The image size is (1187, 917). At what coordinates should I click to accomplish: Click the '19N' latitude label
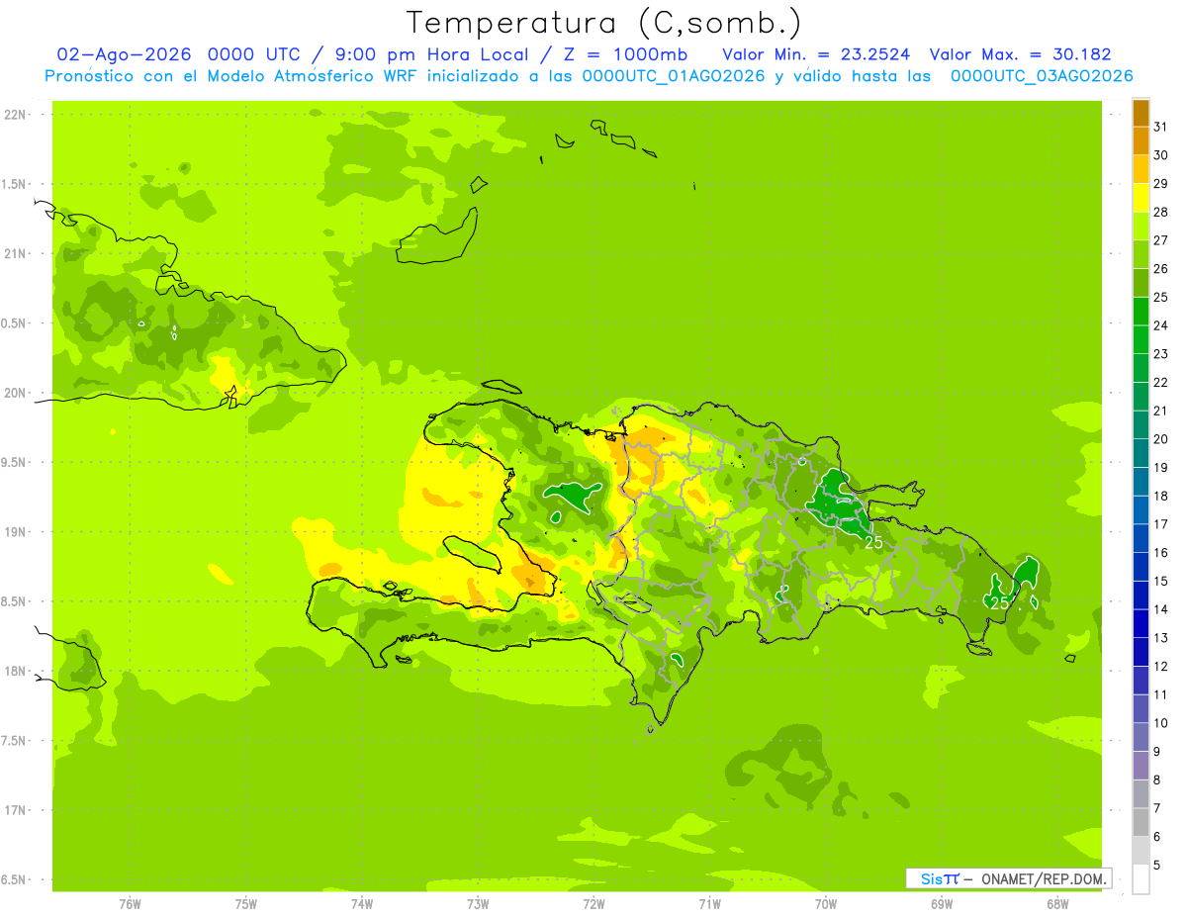tap(14, 532)
